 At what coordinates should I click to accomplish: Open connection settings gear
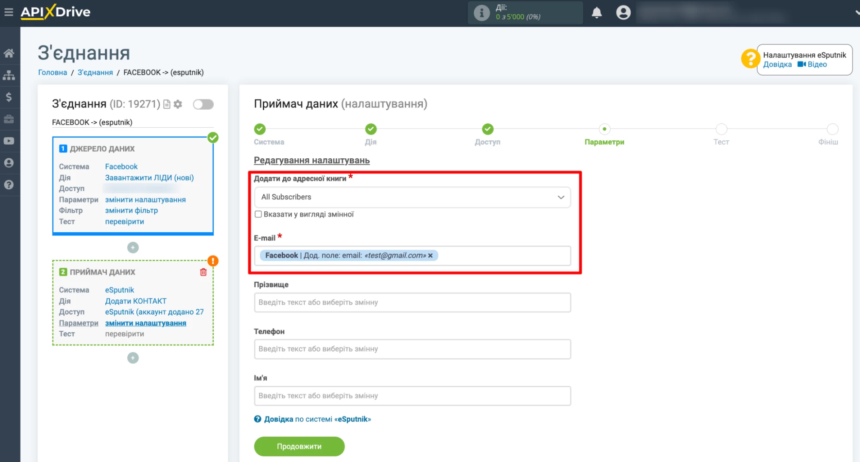(x=178, y=104)
